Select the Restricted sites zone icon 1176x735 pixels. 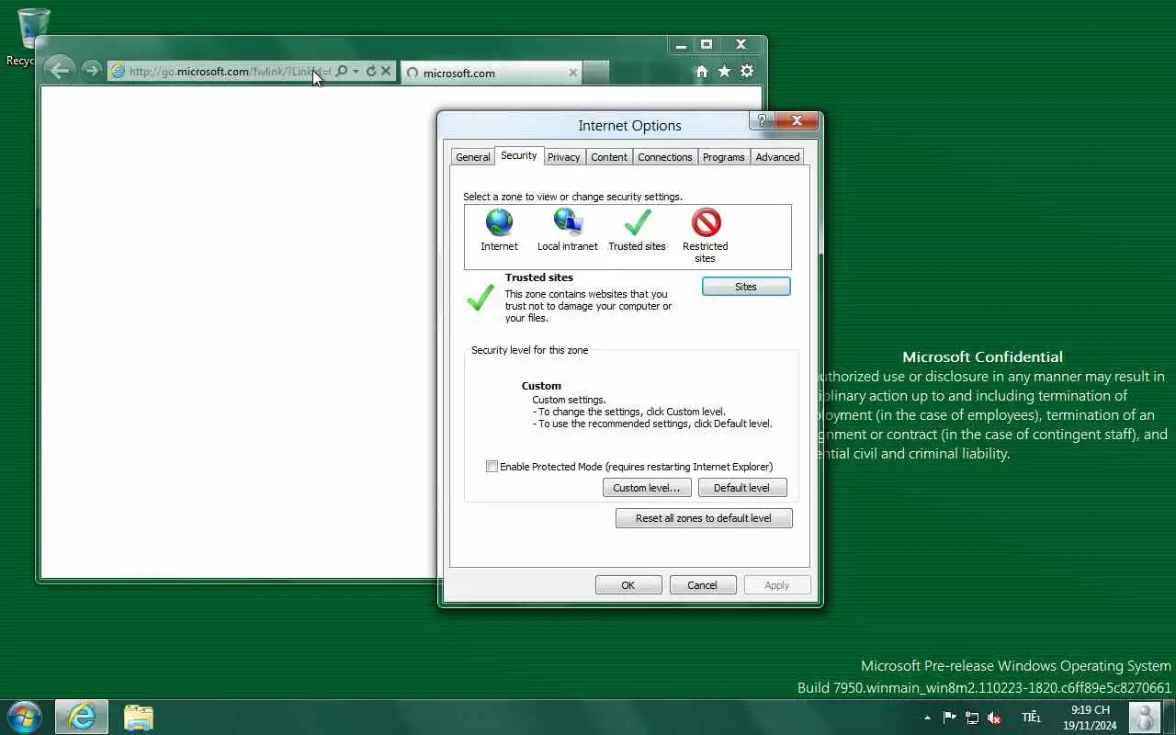[x=706, y=222]
